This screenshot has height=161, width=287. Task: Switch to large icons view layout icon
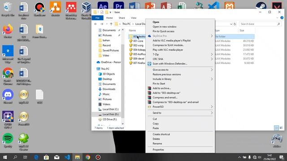click(281, 127)
